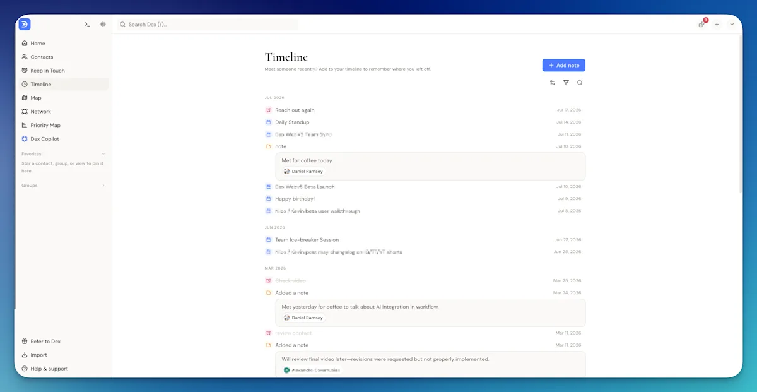The height and width of the screenshot is (392, 757).
Task: Click Daniel Ramsey chip under coffee today note
Action: (x=303, y=172)
